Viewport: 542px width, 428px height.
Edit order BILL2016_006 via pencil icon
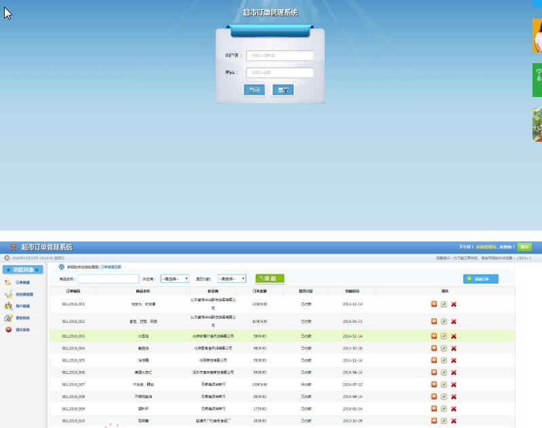[x=444, y=372]
